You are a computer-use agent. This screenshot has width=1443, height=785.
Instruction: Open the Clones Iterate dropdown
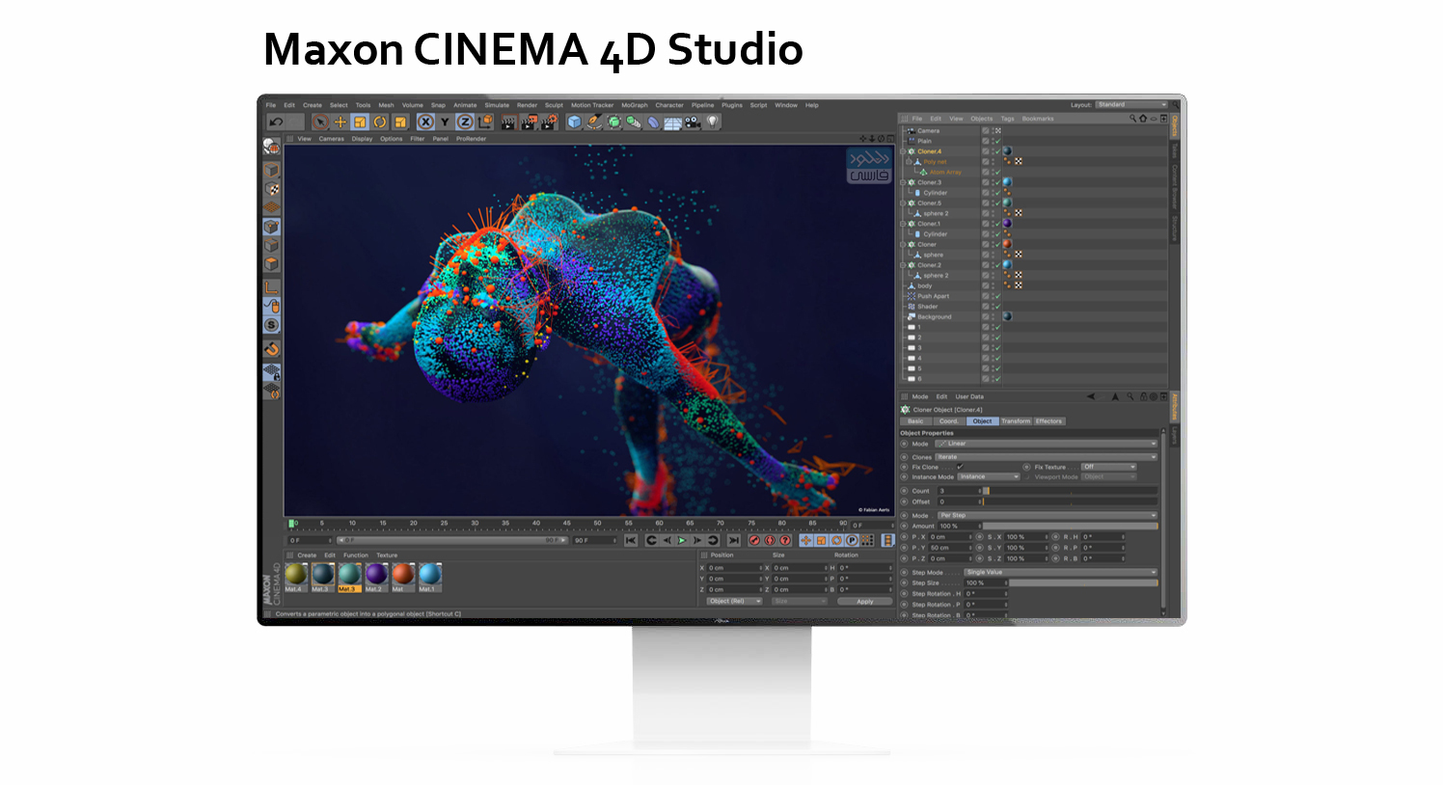point(1047,457)
